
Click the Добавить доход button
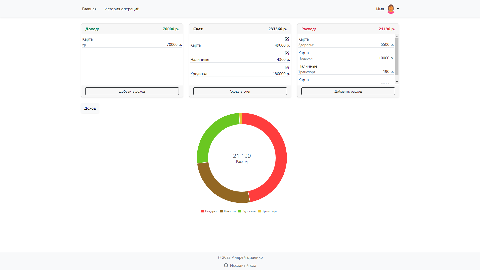click(x=132, y=91)
